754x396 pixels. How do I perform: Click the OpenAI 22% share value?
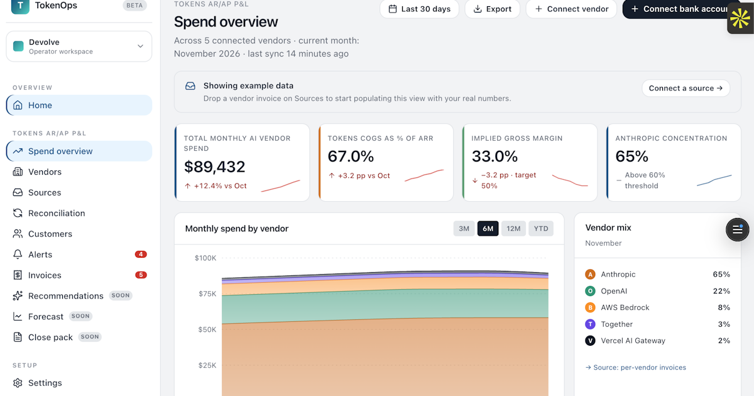pos(721,291)
